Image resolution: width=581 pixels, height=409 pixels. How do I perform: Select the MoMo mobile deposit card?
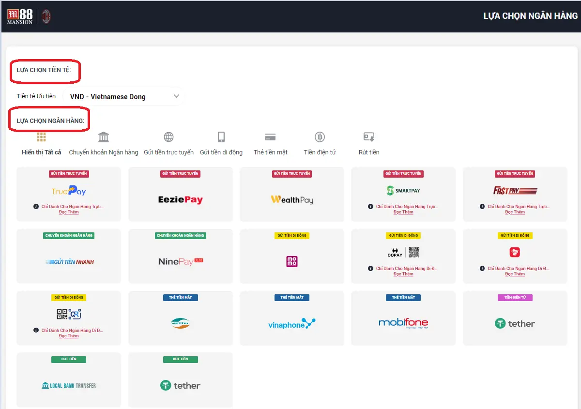(x=292, y=261)
